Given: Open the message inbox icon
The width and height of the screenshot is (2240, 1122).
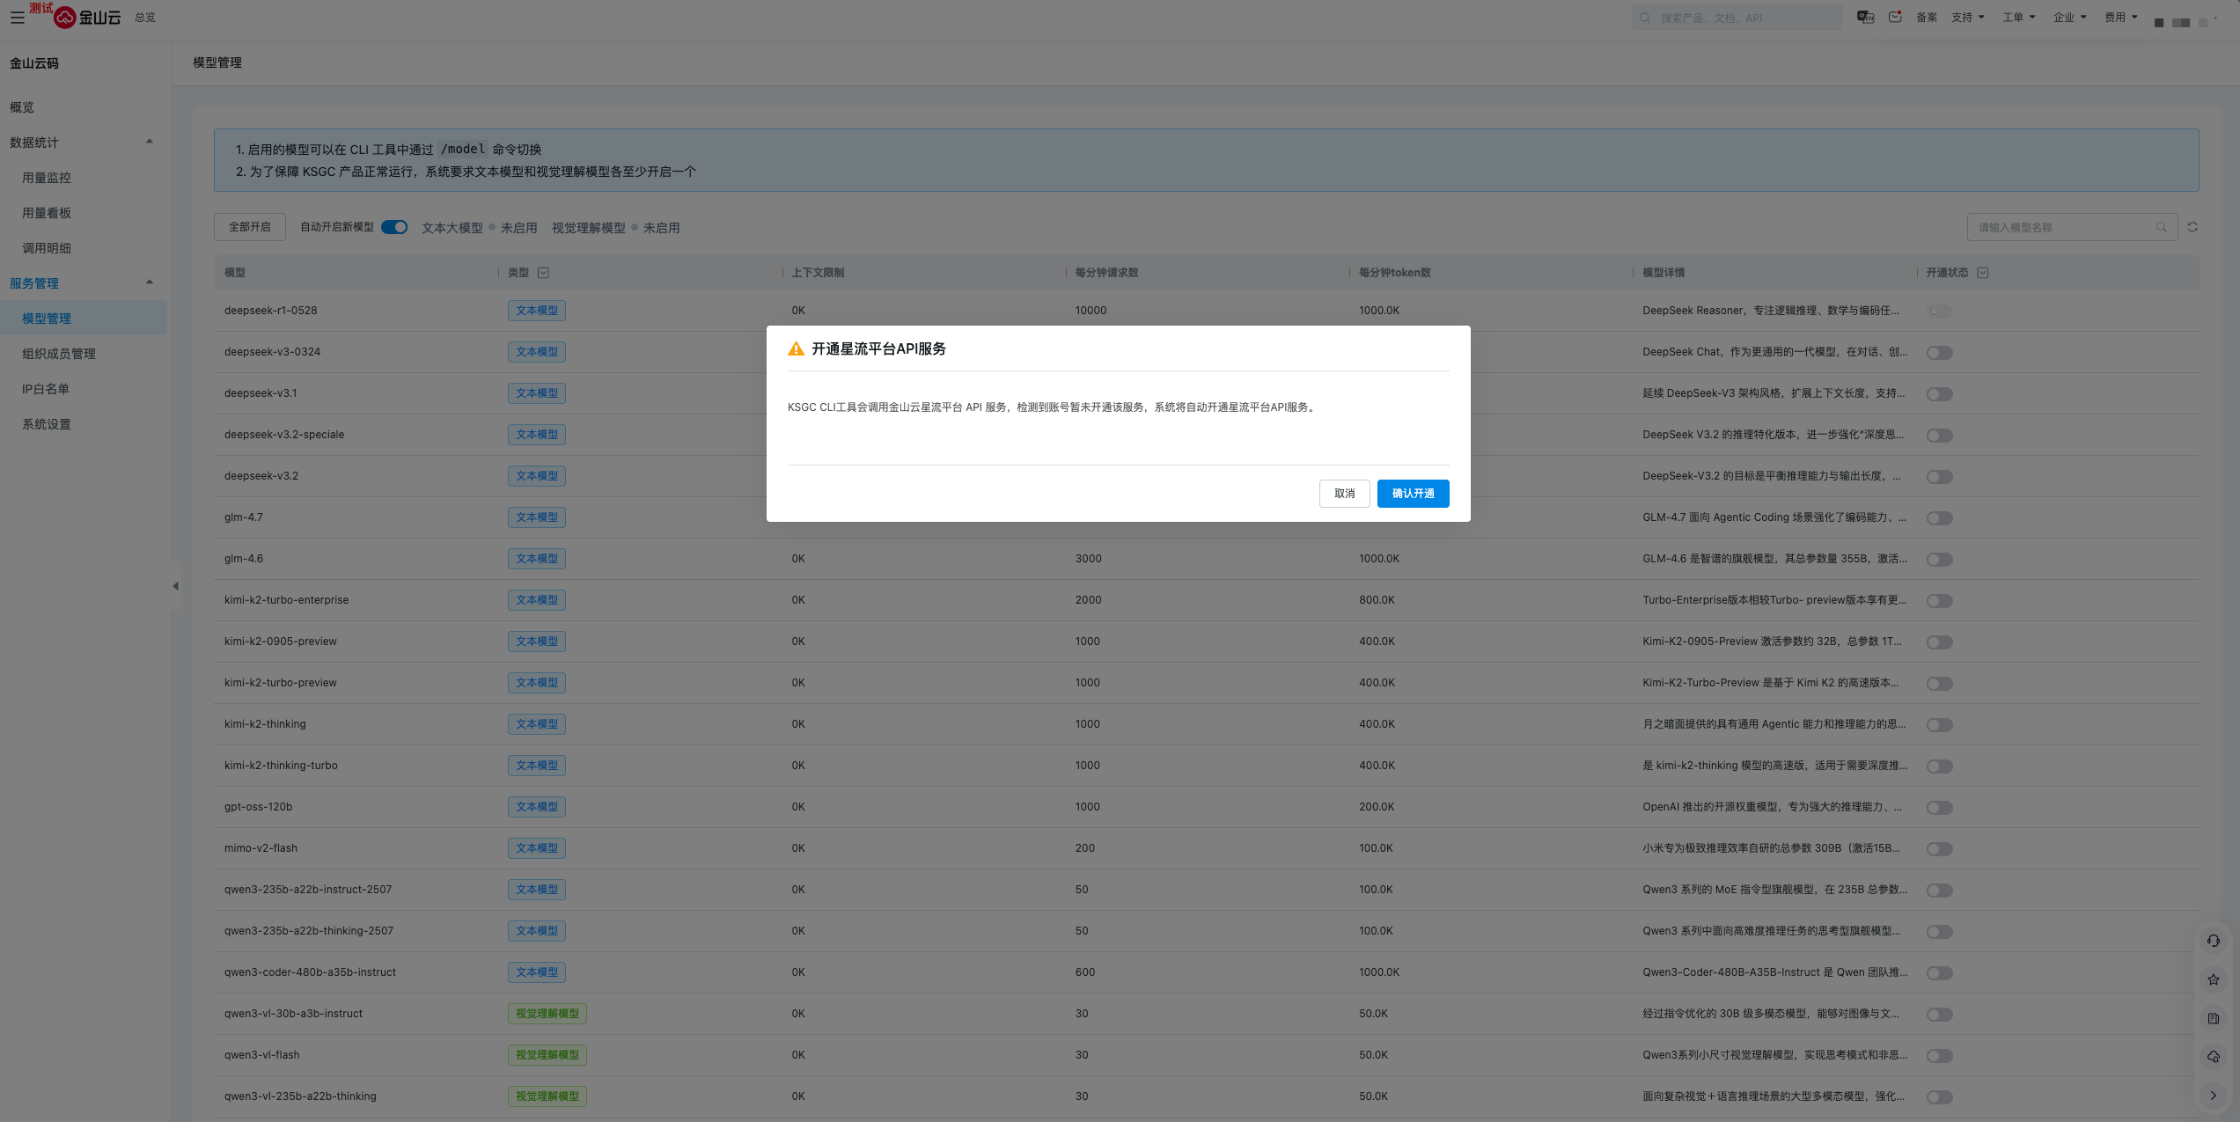Looking at the screenshot, I should 1895,18.
